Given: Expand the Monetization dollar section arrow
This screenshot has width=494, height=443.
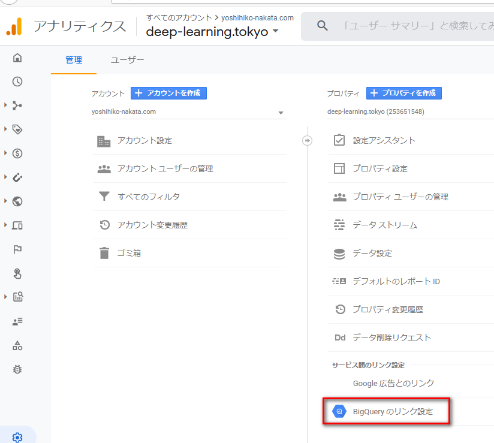Looking at the screenshot, I should click(5, 153).
